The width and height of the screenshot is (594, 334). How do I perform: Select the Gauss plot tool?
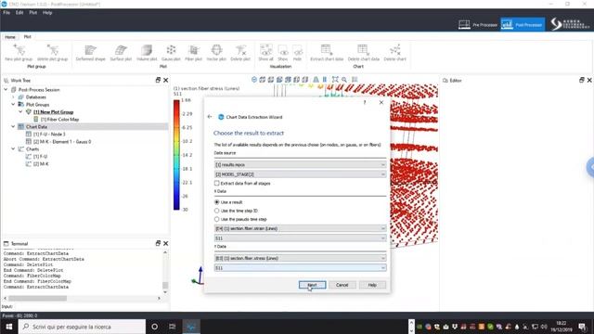click(x=171, y=52)
